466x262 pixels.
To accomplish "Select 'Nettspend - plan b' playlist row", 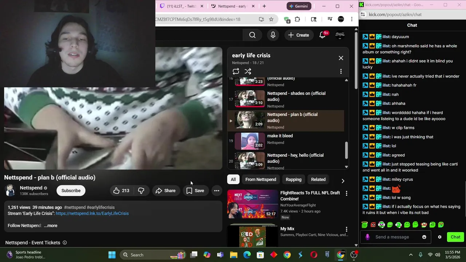I will [x=286, y=121].
